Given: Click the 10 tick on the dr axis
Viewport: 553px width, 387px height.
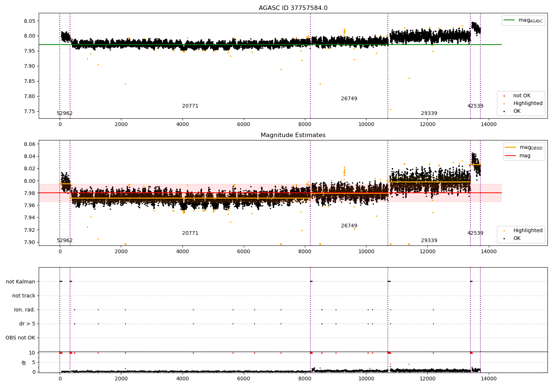Looking at the screenshot, I should [32, 353].
